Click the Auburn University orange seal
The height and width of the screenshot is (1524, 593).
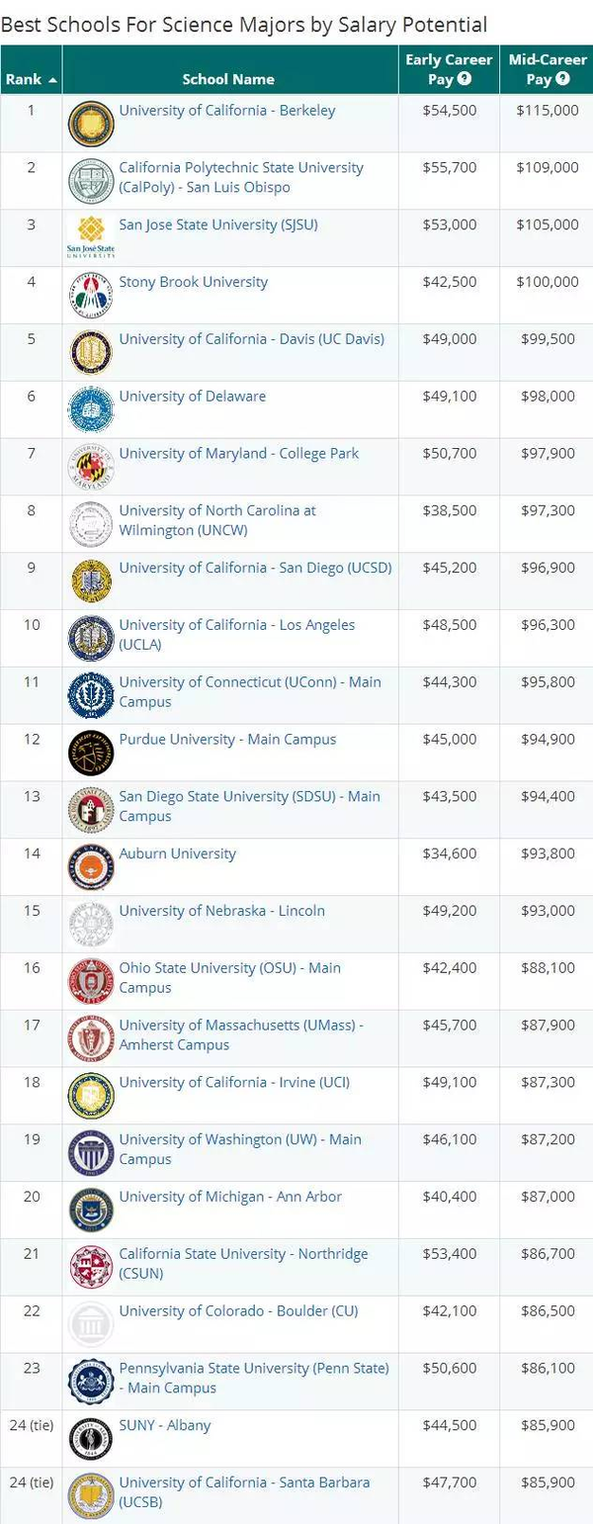[91, 867]
